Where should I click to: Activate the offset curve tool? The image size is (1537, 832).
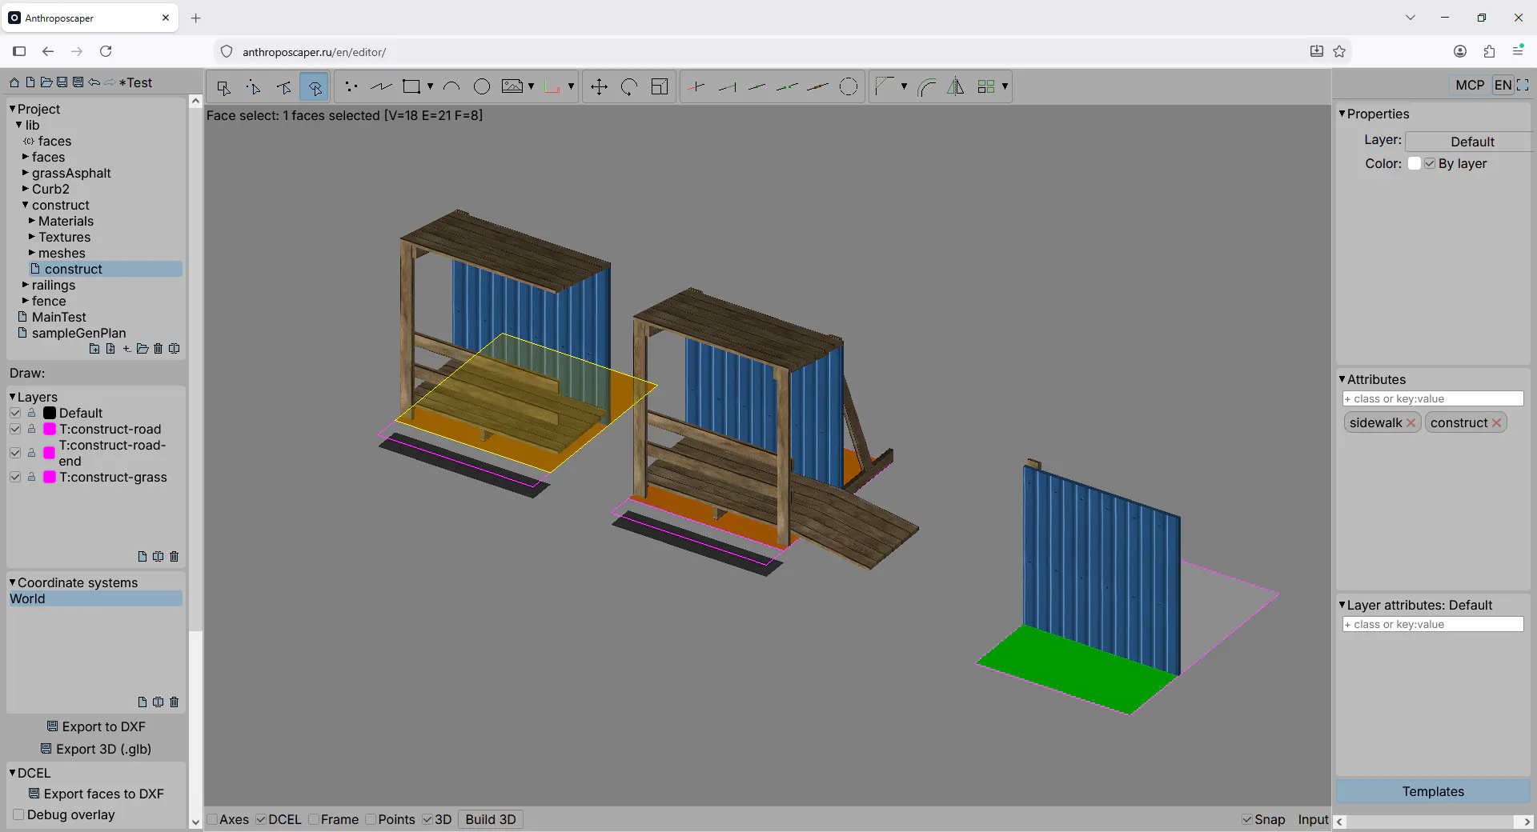926,86
